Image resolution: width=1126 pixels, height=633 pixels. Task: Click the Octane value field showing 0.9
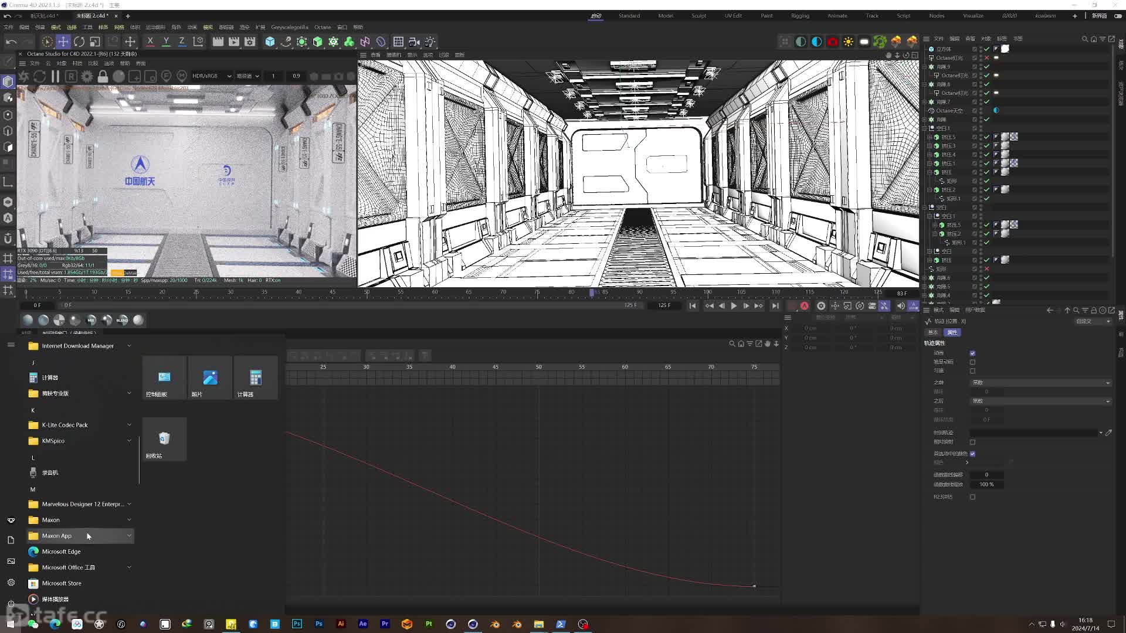click(296, 76)
